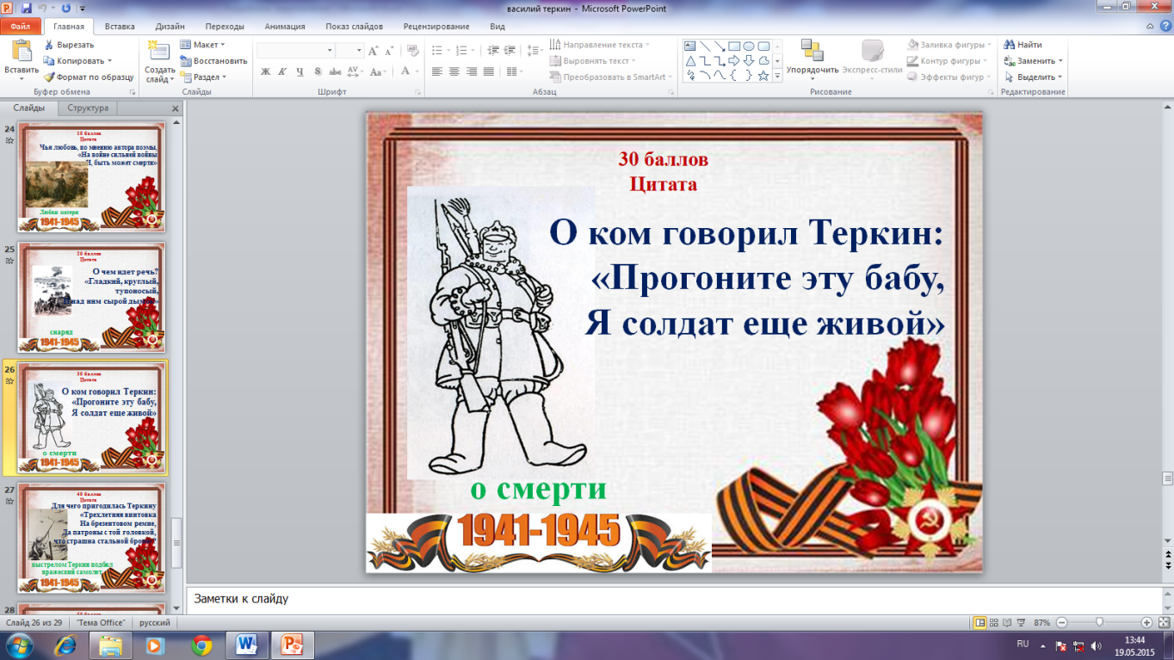Toggle Underline (Ч) formatting
This screenshot has width=1174, height=660.
click(300, 72)
